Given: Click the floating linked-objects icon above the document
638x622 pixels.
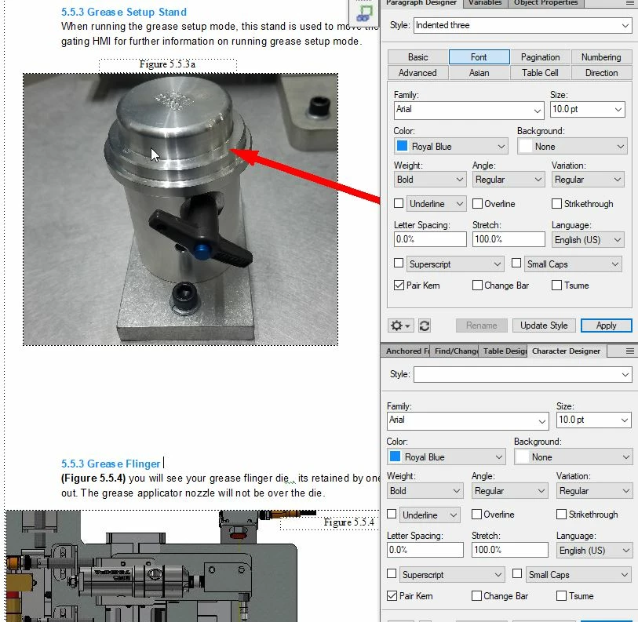Looking at the screenshot, I should [363, 13].
